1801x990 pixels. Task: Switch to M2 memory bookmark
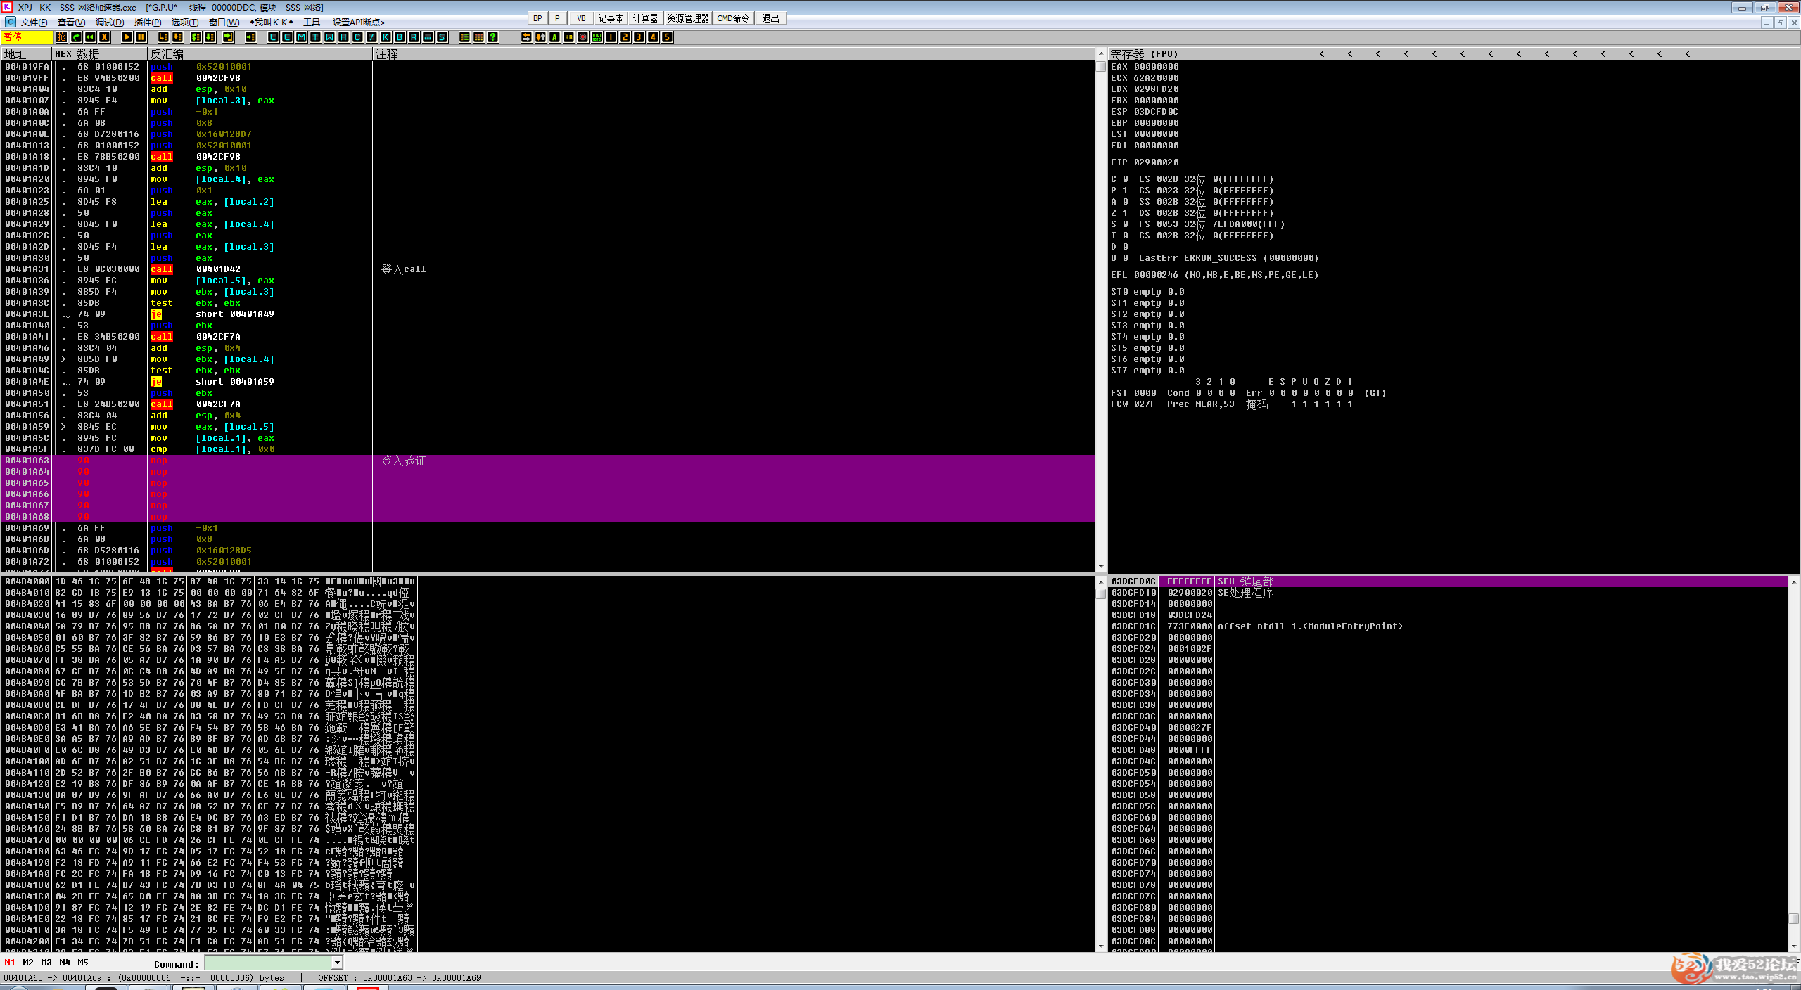coord(28,963)
